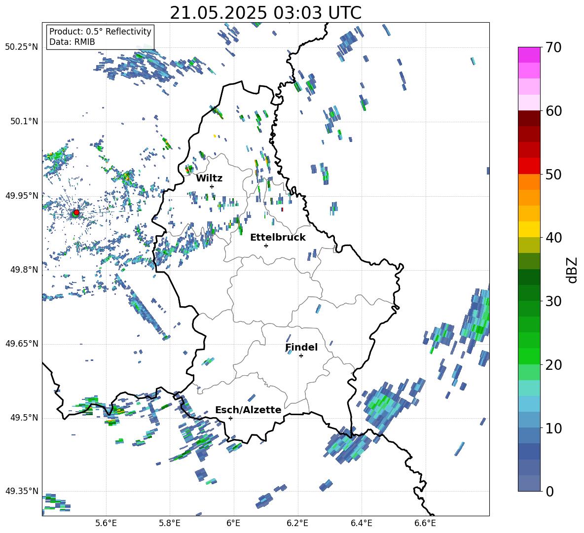Click the 5.8°E longitude label

click(x=170, y=523)
